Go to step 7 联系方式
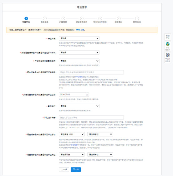 click(137, 20)
